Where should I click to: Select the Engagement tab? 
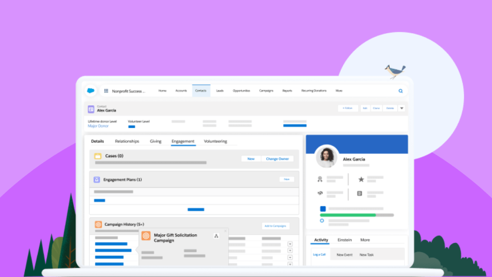(183, 141)
